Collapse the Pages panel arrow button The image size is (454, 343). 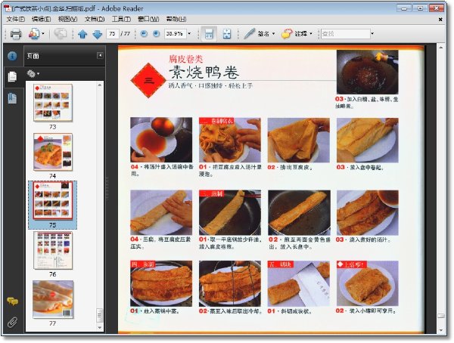(100, 55)
